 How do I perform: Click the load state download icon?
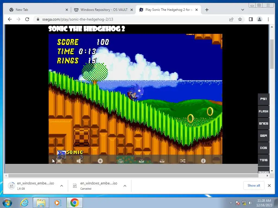[162, 161]
